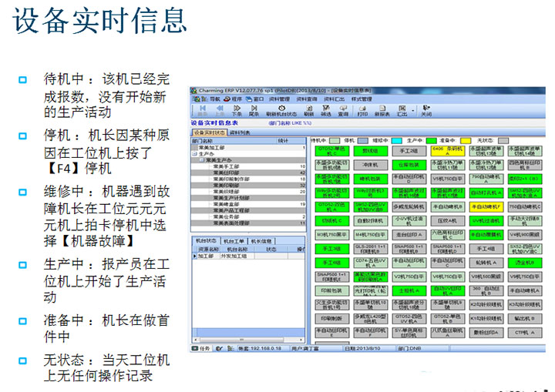Open the dropdown arrow beside 汇出
This screenshot has height=392, width=555.
coord(412,111)
